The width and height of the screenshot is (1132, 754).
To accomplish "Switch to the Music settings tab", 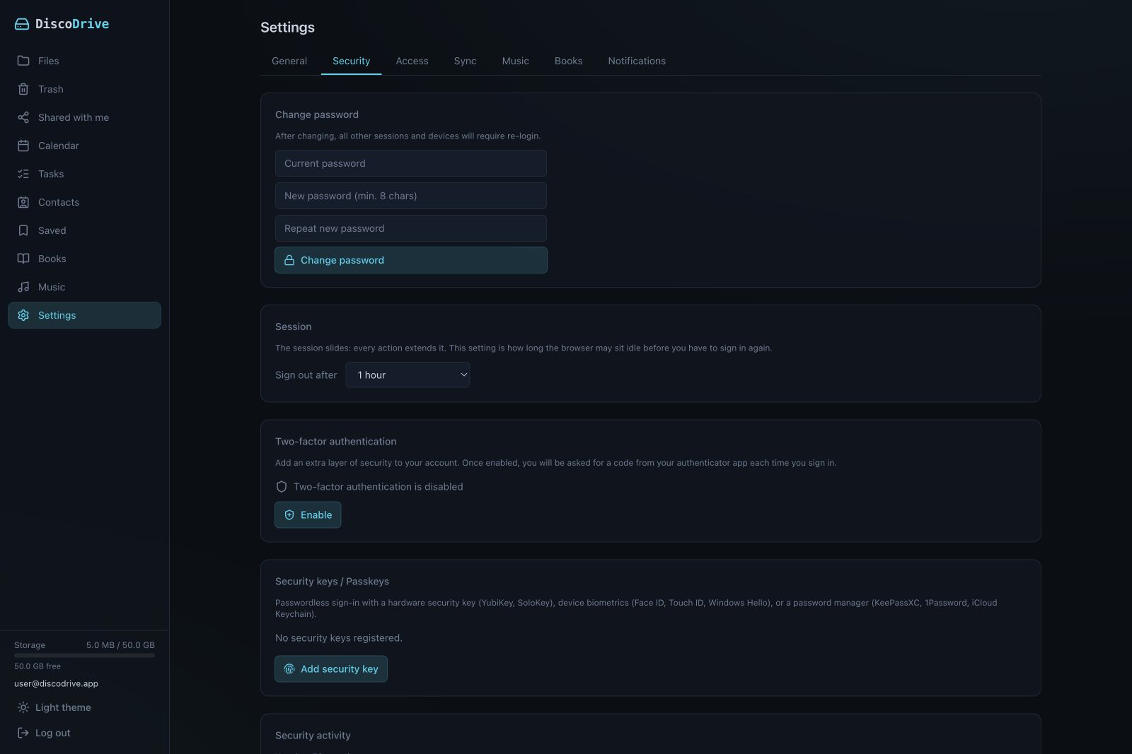I will coord(515,61).
